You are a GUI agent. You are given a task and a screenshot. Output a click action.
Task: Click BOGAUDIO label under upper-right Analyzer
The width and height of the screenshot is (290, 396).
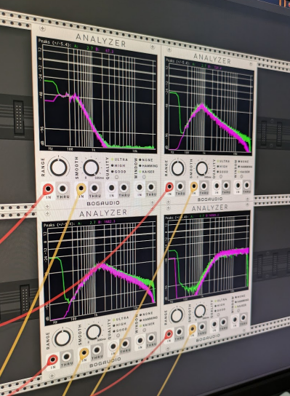[x=210, y=199]
